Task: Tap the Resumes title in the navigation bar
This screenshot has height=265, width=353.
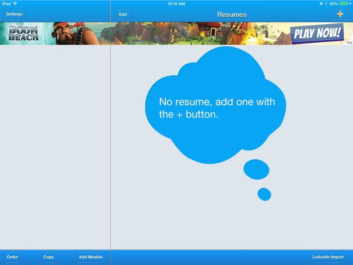Action: pos(232,14)
